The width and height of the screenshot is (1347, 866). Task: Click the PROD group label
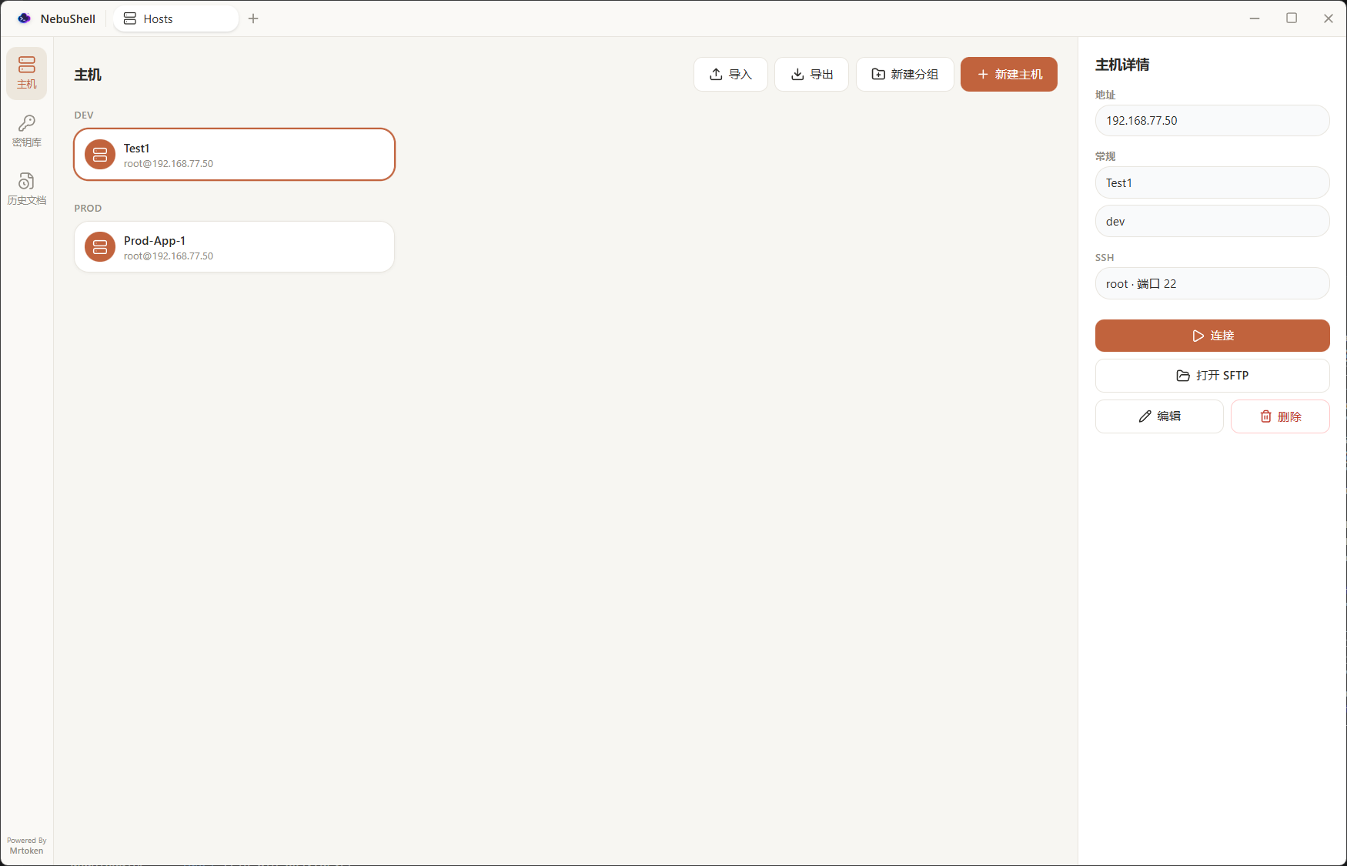coord(88,209)
